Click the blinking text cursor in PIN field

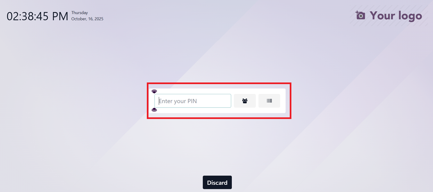[159, 101]
